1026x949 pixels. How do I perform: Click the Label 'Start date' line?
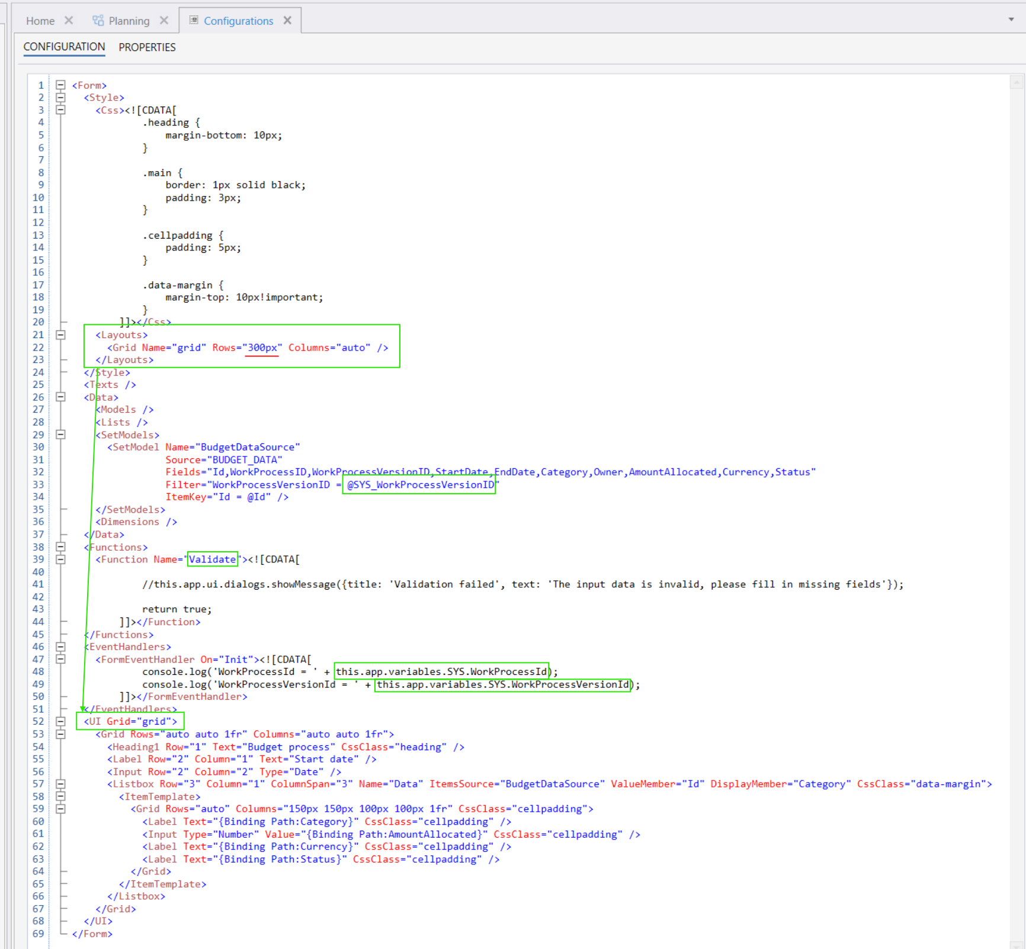tap(242, 760)
